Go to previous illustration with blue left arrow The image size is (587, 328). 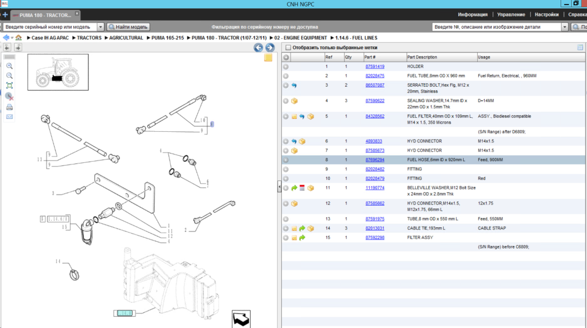pos(258,47)
